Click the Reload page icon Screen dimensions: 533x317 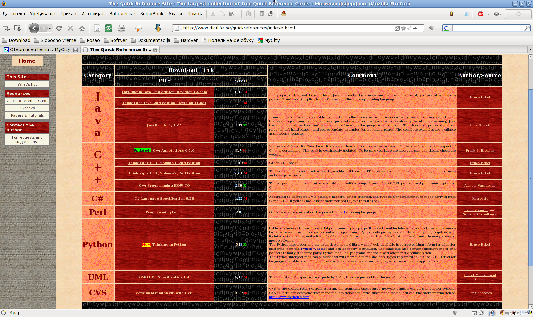click(59, 28)
